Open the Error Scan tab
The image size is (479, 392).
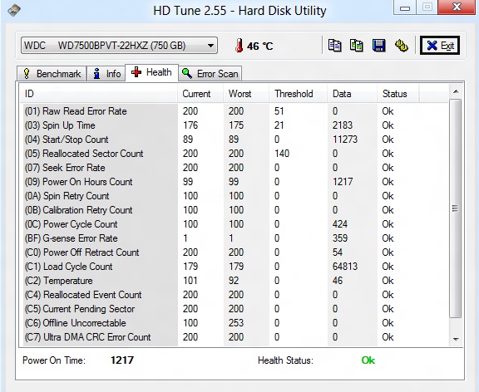[210, 74]
